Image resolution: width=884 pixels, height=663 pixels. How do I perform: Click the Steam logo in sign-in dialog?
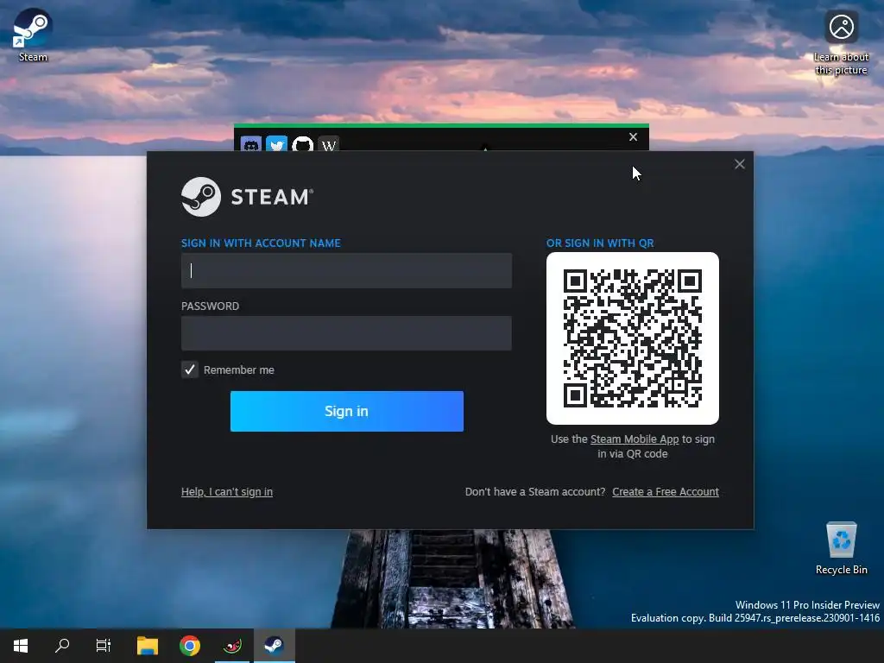point(247,197)
